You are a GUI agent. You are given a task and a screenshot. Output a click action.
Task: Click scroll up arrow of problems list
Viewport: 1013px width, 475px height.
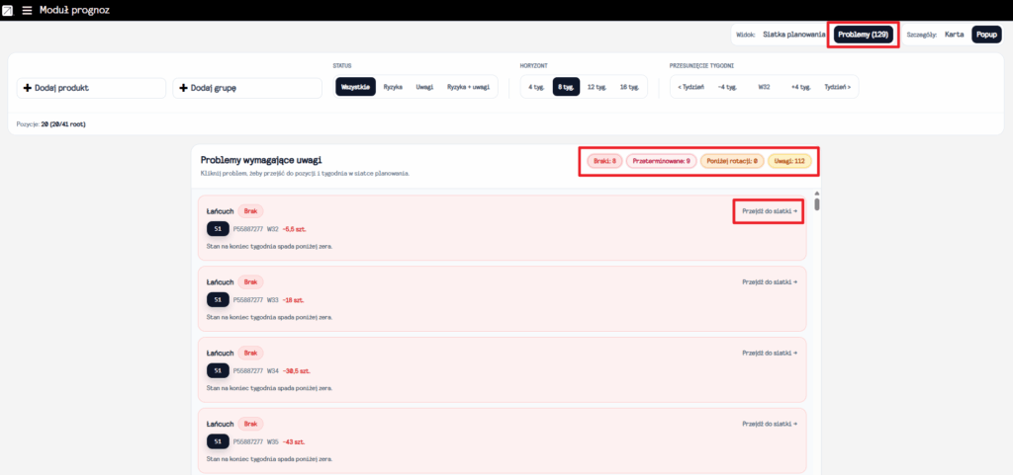[x=817, y=194]
